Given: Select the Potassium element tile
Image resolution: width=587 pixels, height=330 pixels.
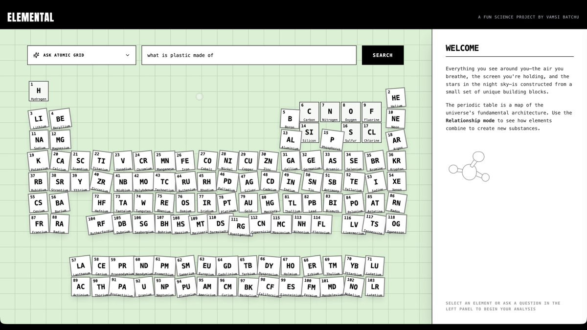Looking at the screenshot, I should click(38, 161).
